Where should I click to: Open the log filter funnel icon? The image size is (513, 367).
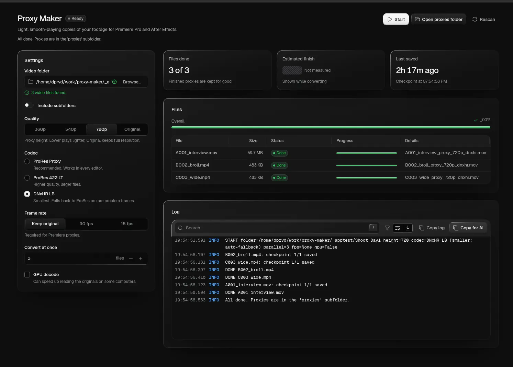pyautogui.click(x=387, y=228)
